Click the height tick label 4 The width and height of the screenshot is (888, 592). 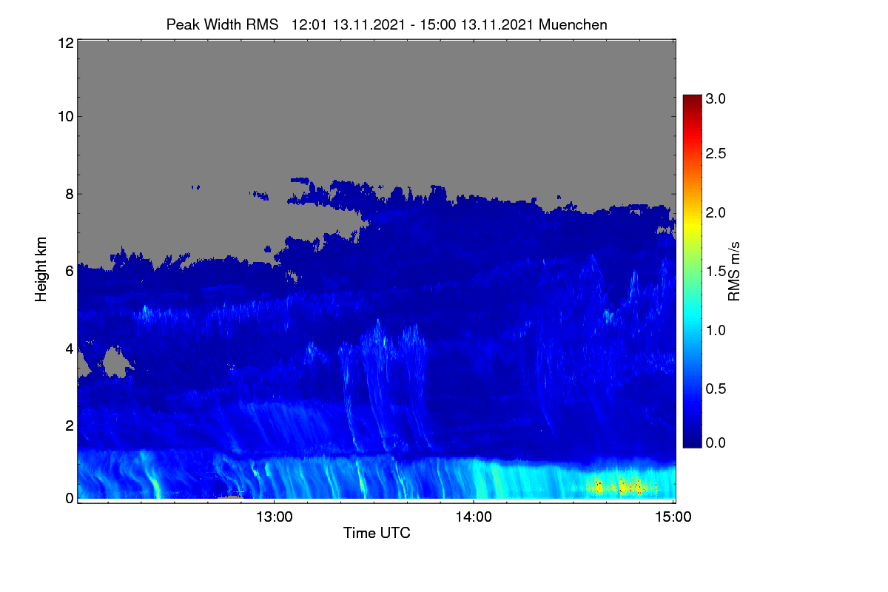pos(69,349)
